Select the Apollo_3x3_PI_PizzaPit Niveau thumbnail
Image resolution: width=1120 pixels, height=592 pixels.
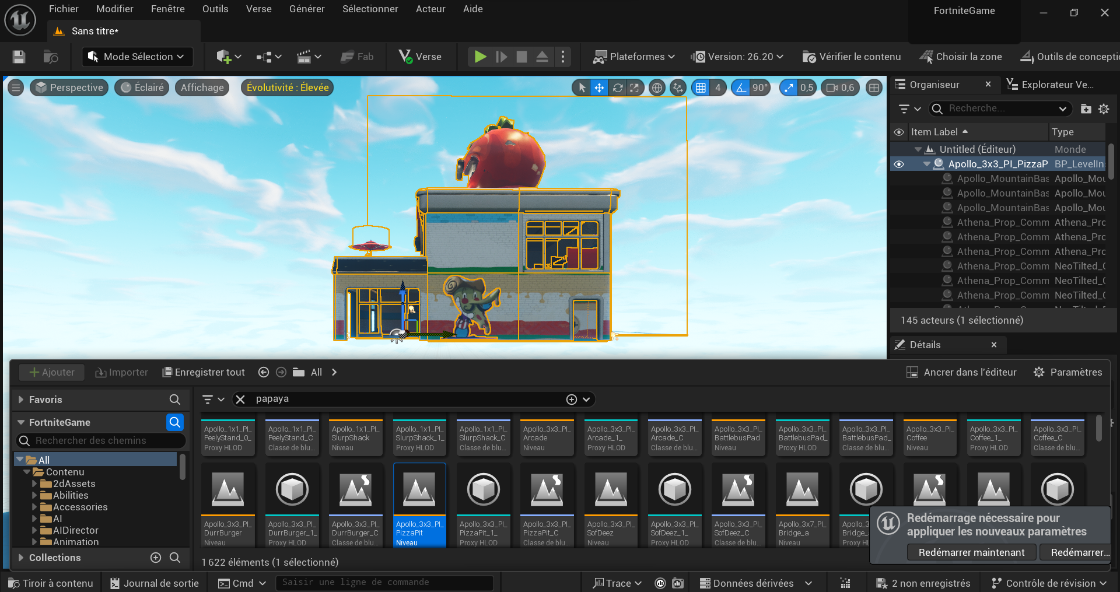419,505
